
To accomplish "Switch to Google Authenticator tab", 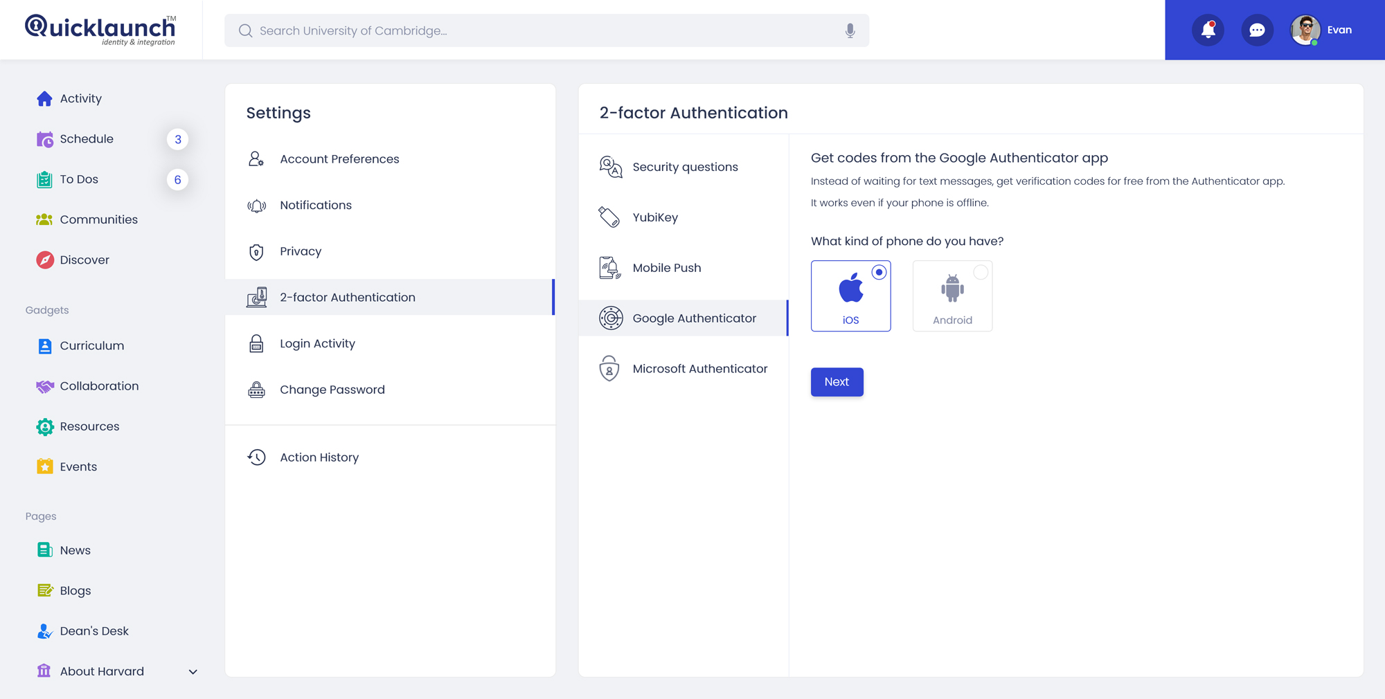I will coord(683,318).
